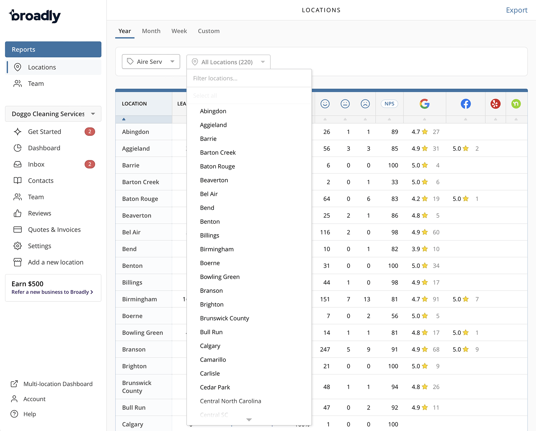The image size is (536, 431).
Task: Click the Filter locations search field
Action: tap(249, 78)
